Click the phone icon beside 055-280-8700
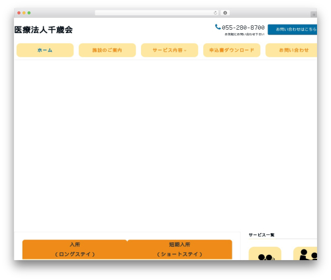The image size is (331, 280). 218,27
